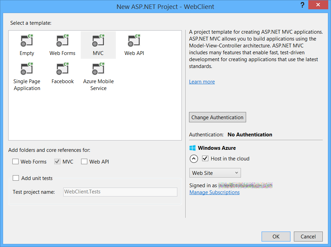The width and height of the screenshot is (331, 247).
Task: Confirm the dialog with OK
Action: coord(276,236)
